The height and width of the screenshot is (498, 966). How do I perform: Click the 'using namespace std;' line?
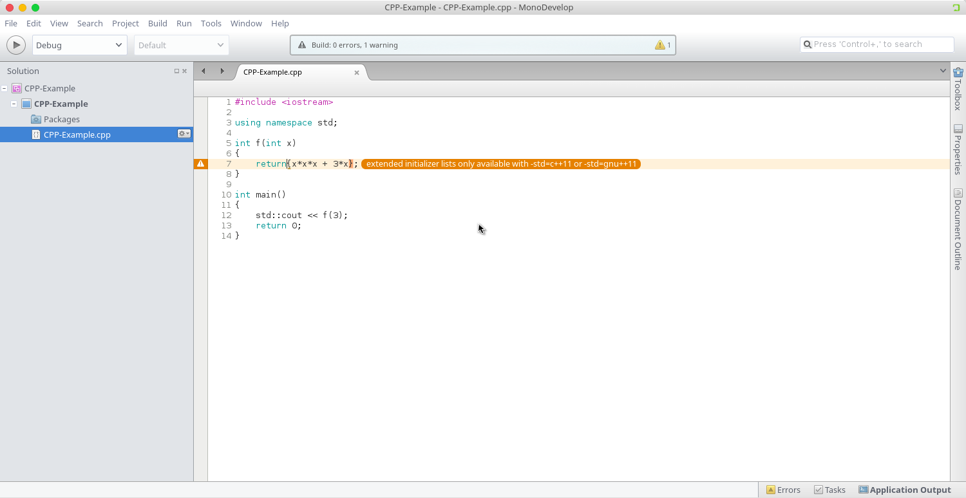(x=286, y=123)
